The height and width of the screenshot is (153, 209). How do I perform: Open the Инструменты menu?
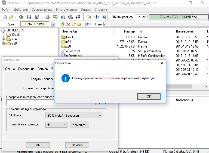point(66,10)
